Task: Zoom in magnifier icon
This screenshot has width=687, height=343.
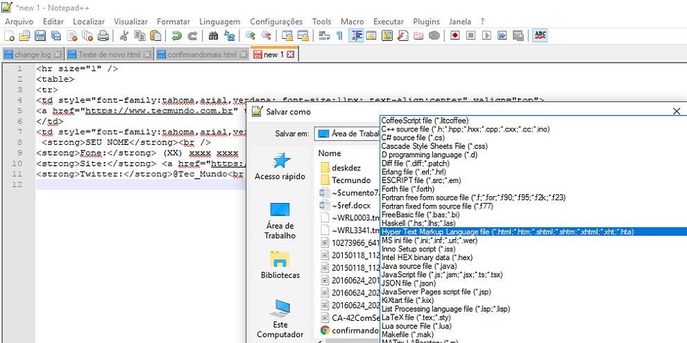Action: coord(251,36)
